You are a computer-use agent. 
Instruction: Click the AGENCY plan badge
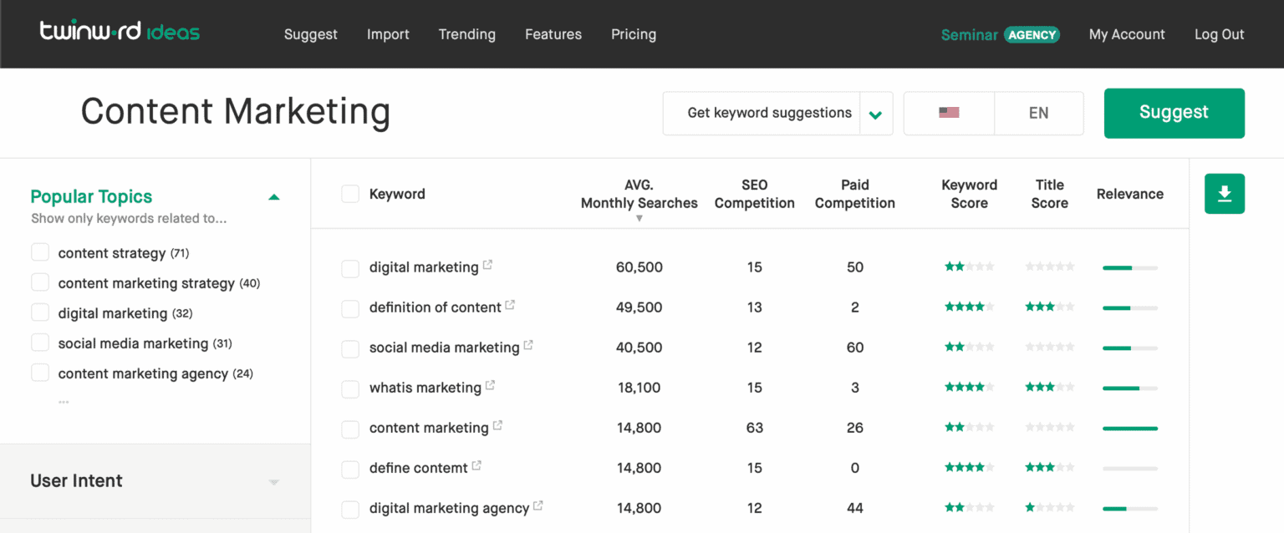[x=1032, y=34]
